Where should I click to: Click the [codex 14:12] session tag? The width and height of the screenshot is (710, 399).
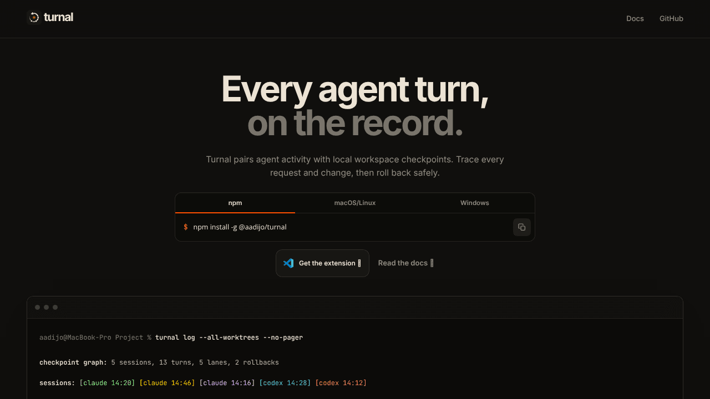coord(341,383)
